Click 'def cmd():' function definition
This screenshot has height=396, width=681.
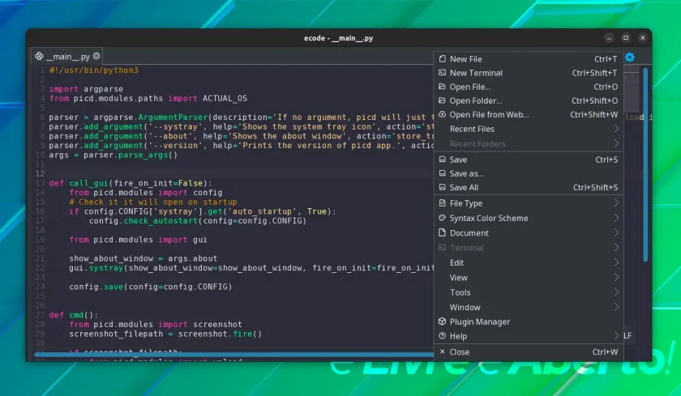[74, 314]
